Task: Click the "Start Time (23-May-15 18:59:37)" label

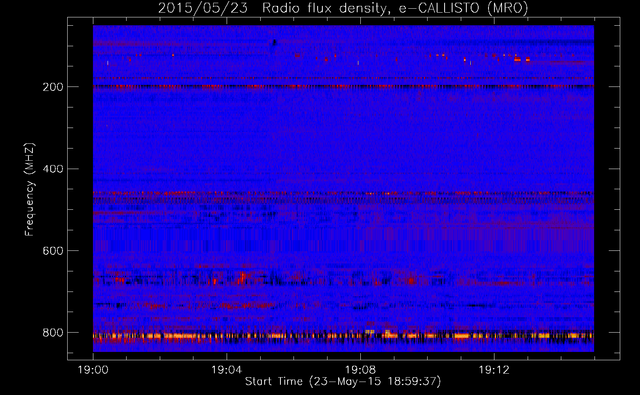Action: (x=343, y=382)
